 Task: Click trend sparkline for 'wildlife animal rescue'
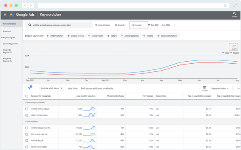coord(89,109)
